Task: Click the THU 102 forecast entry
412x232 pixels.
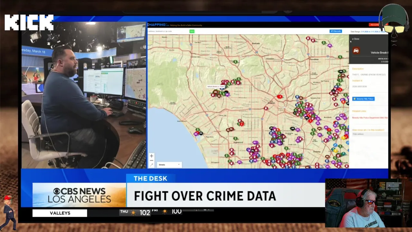Action: click(x=135, y=212)
